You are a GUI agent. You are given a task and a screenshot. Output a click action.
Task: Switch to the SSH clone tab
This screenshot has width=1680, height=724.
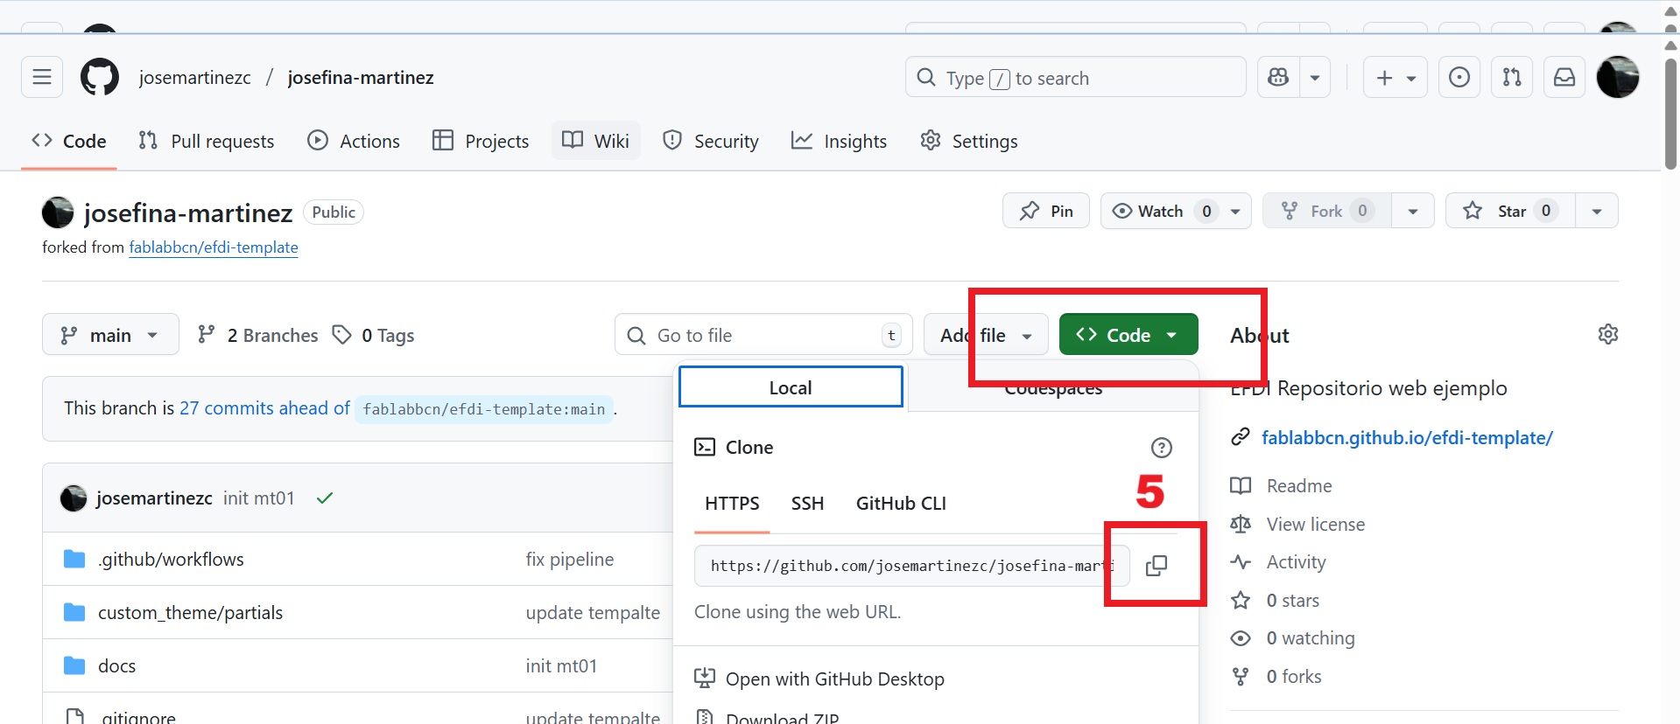coord(807,504)
